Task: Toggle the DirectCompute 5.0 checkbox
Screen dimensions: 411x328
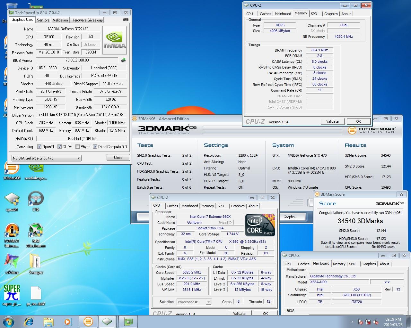Action: point(95,147)
